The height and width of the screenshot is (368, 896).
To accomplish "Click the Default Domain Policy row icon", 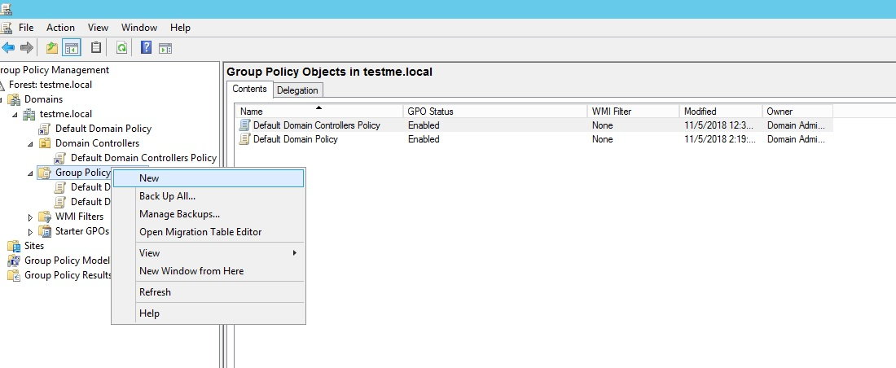I will pyautogui.click(x=244, y=139).
